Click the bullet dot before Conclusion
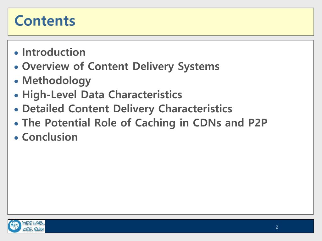The image size is (322, 241). pos(16,138)
